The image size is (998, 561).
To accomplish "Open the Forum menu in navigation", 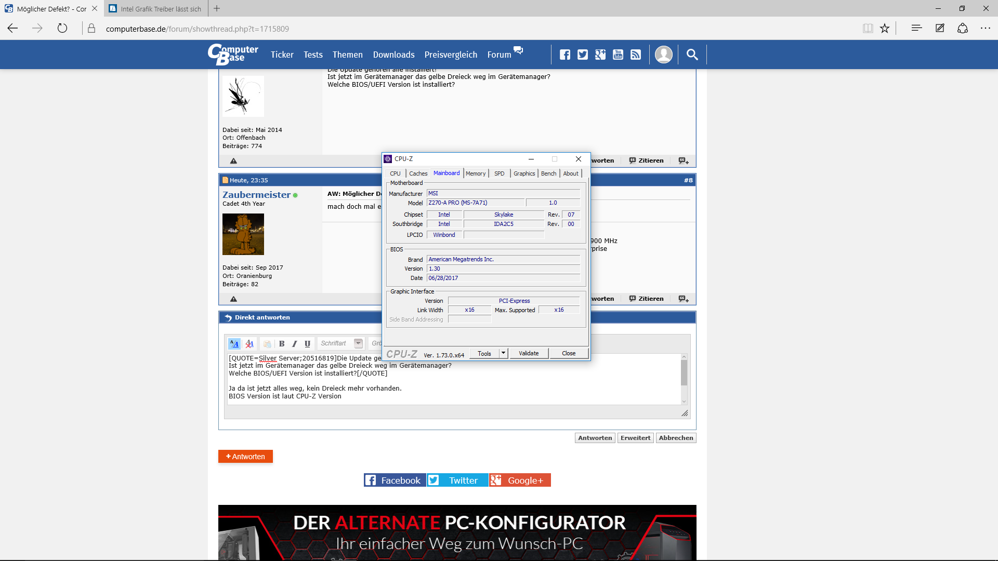I will pos(499,55).
